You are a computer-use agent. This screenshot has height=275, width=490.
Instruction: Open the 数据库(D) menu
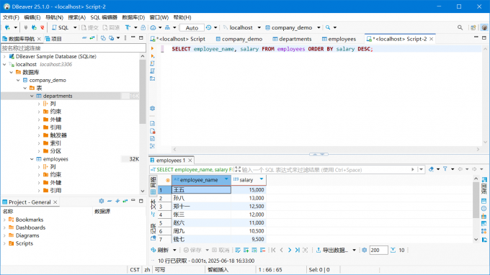coord(133,17)
